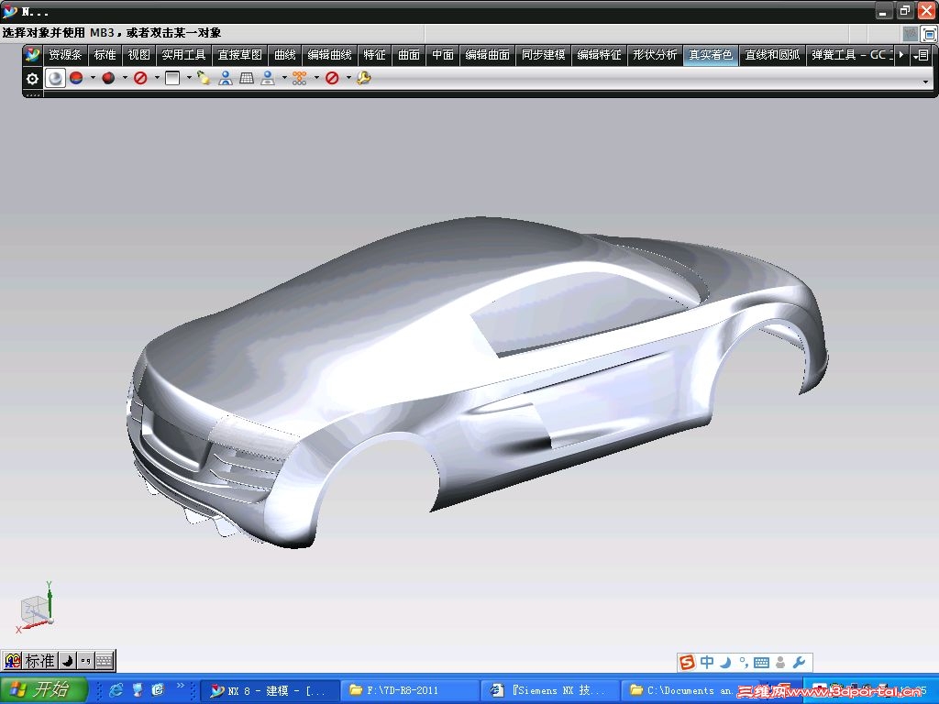Image resolution: width=939 pixels, height=704 pixels.
Task: Open the 同步建模 tab
Action: click(x=543, y=55)
